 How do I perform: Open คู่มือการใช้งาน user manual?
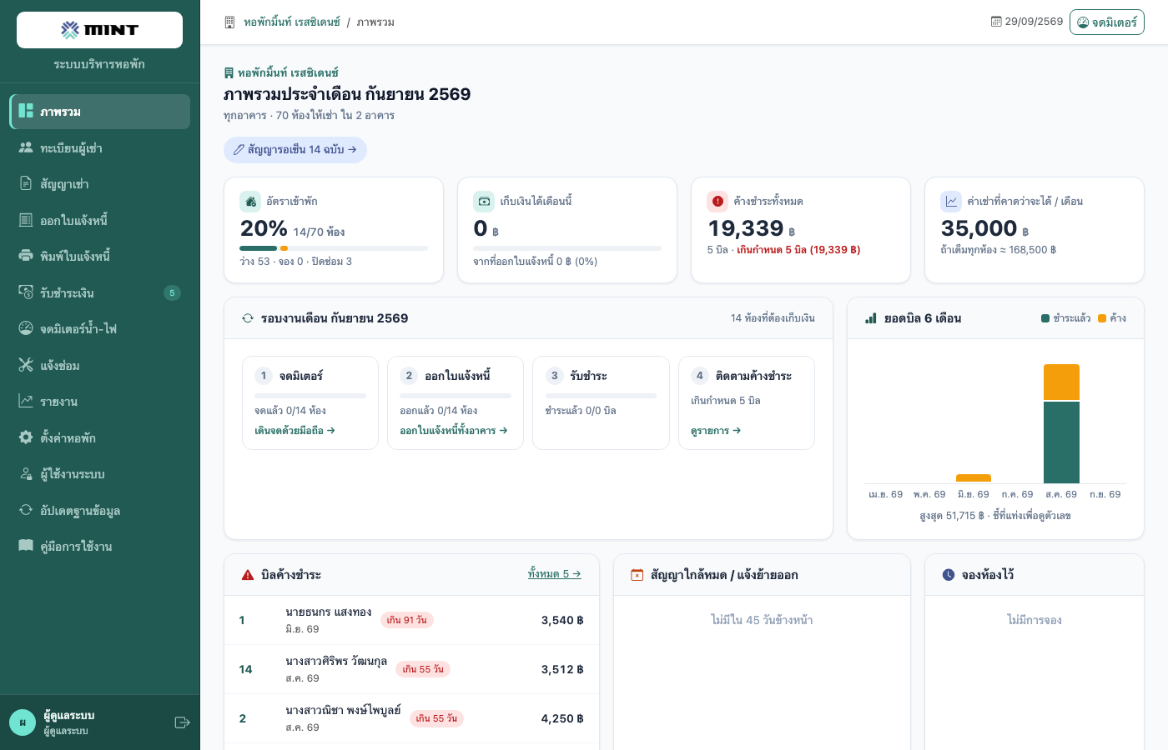(x=100, y=547)
